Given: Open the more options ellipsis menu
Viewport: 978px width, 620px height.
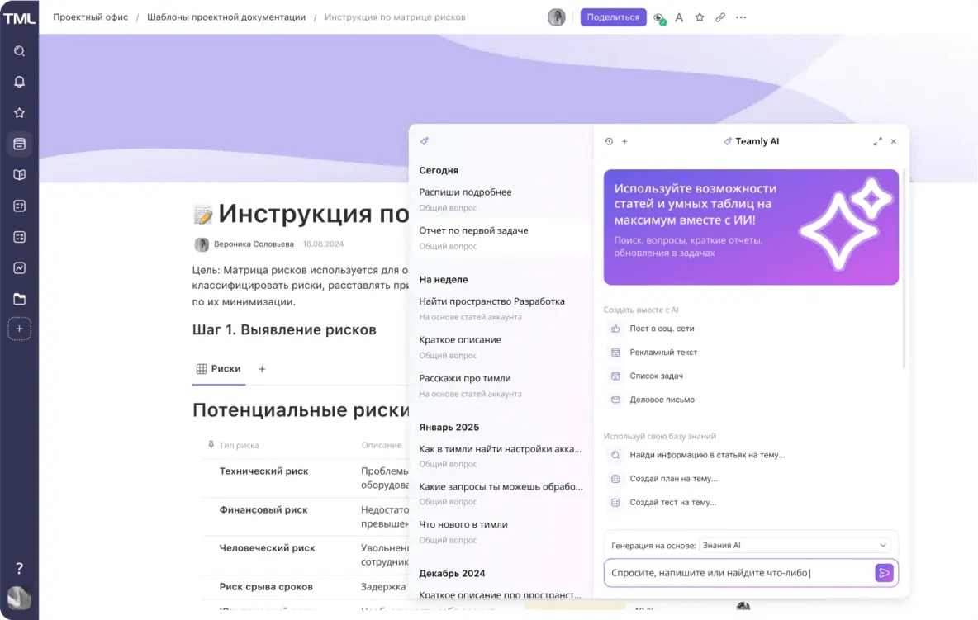Looking at the screenshot, I should (x=741, y=17).
